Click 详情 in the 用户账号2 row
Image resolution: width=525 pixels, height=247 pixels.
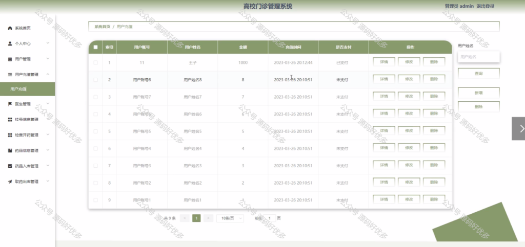[384, 182]
